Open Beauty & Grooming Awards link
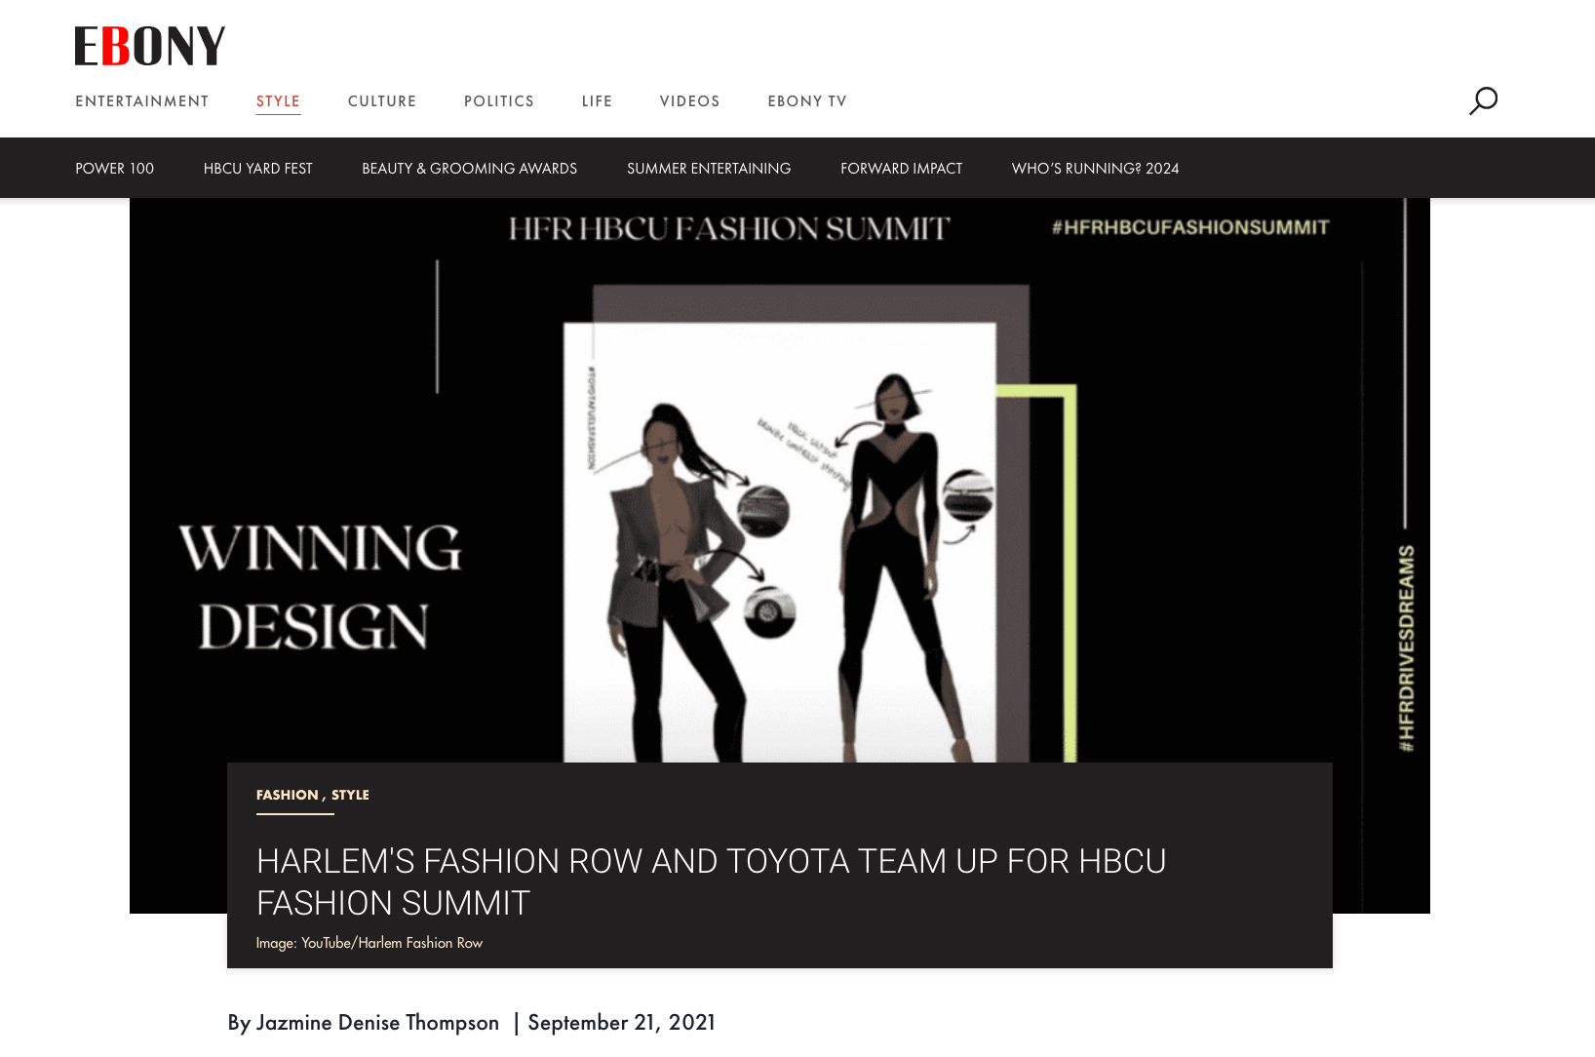Screen dimensions: 1595x1057 point(470,169)
